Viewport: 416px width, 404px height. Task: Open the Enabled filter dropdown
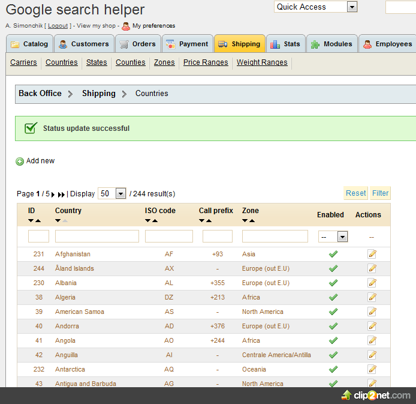click(x=333, y=237)
